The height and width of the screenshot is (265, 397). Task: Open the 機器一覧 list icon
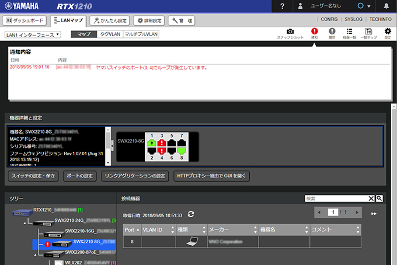point(349,33)
